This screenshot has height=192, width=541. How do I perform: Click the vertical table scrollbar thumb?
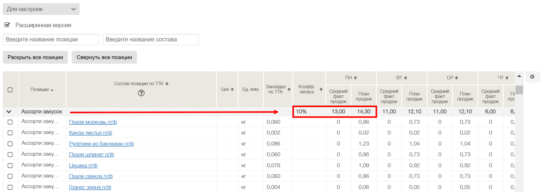point(519,90)
